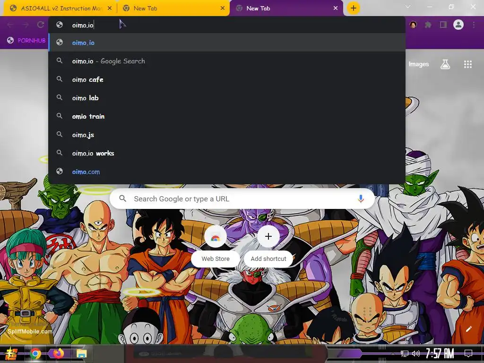Image resolution: width=484 pixels, height=363 pixels.
Task: Choose the oimo.js suggestion
Action: tap(226, 135)
